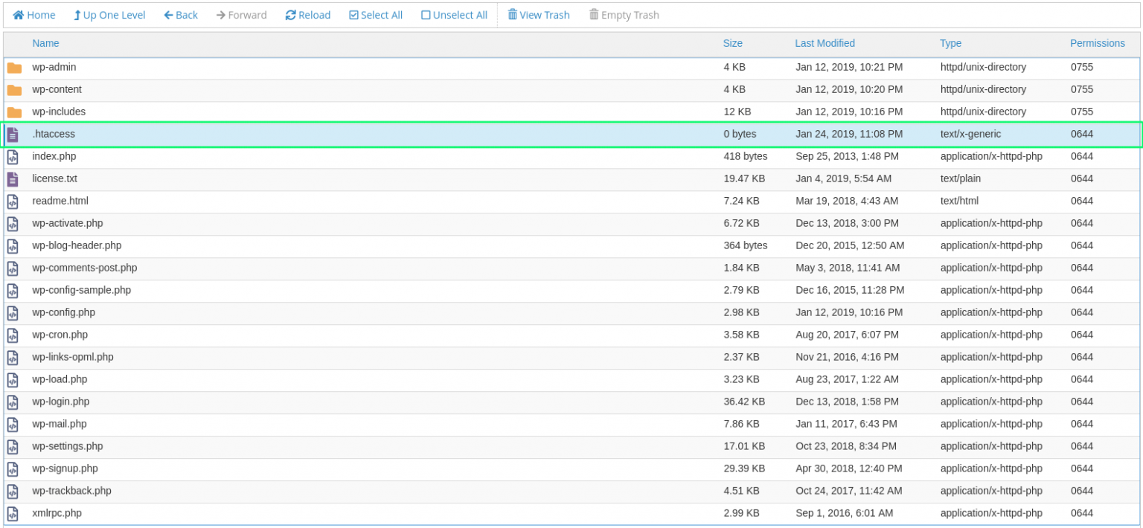Sort files by the Name column header

(45, 43)
